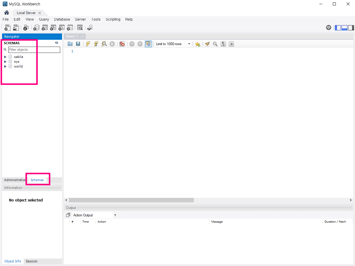Open the Inspector for selected object
This screenshot has height=266, width=355.
pos(26,27)
